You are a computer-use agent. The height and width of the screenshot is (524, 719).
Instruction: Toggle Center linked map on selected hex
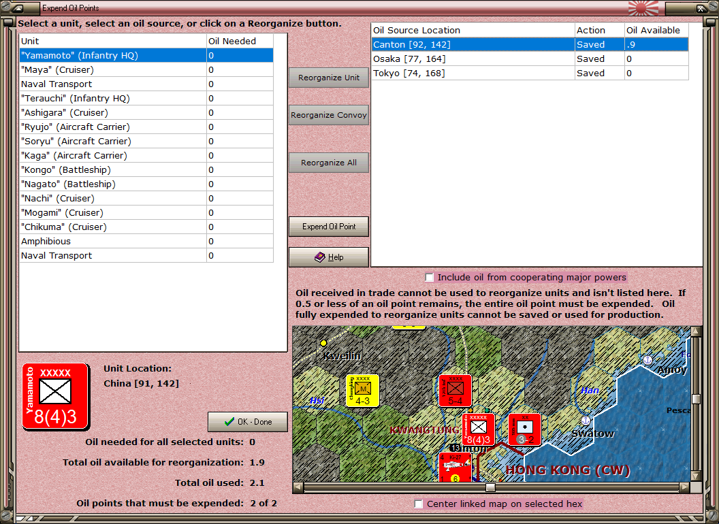point(418,504)
